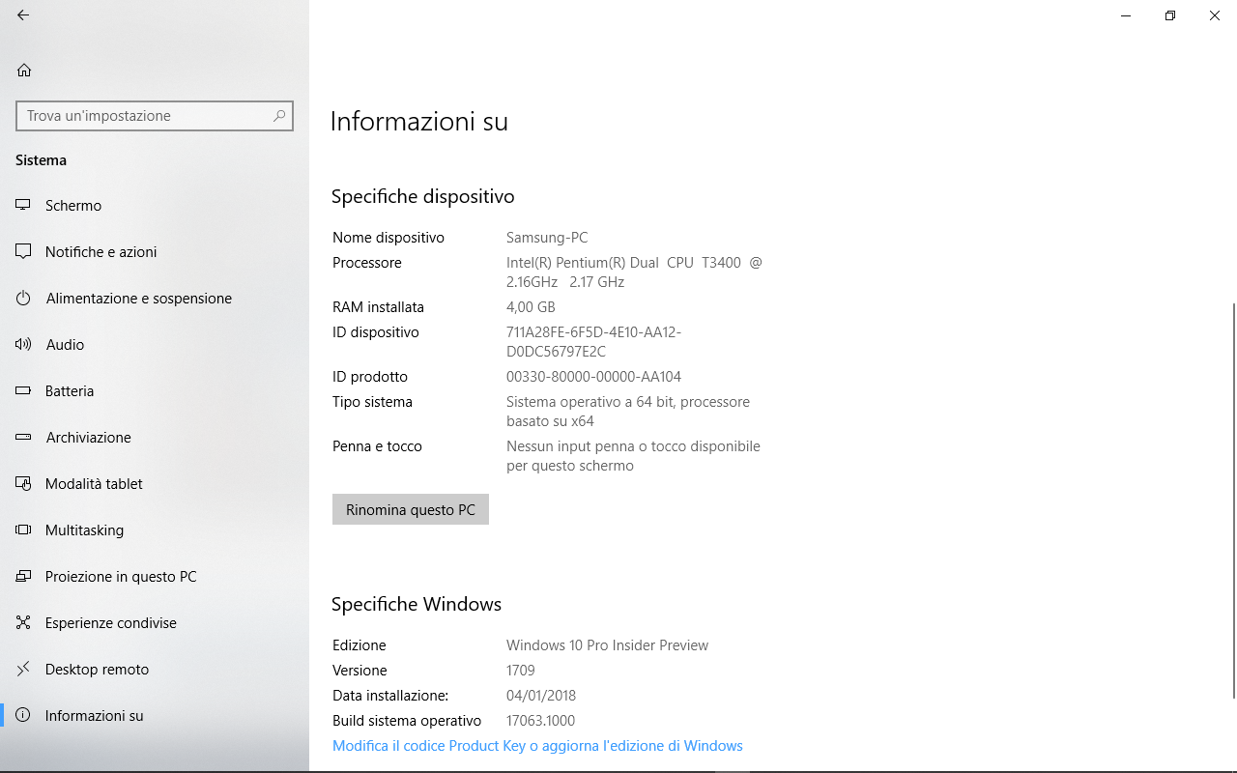Click the Schermo monitor icon
1237x773 pixels.
24,205
